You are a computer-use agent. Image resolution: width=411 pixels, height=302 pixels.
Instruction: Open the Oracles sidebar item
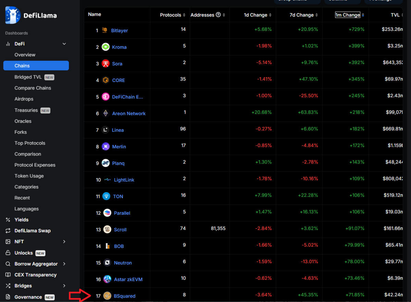point(23,121)
